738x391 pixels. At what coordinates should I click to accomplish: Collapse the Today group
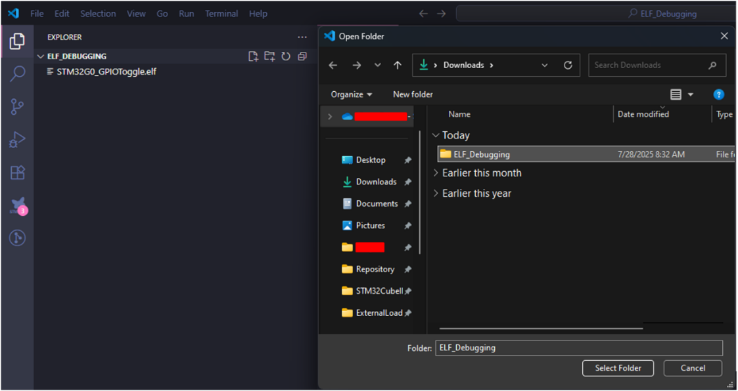(436, 135)
